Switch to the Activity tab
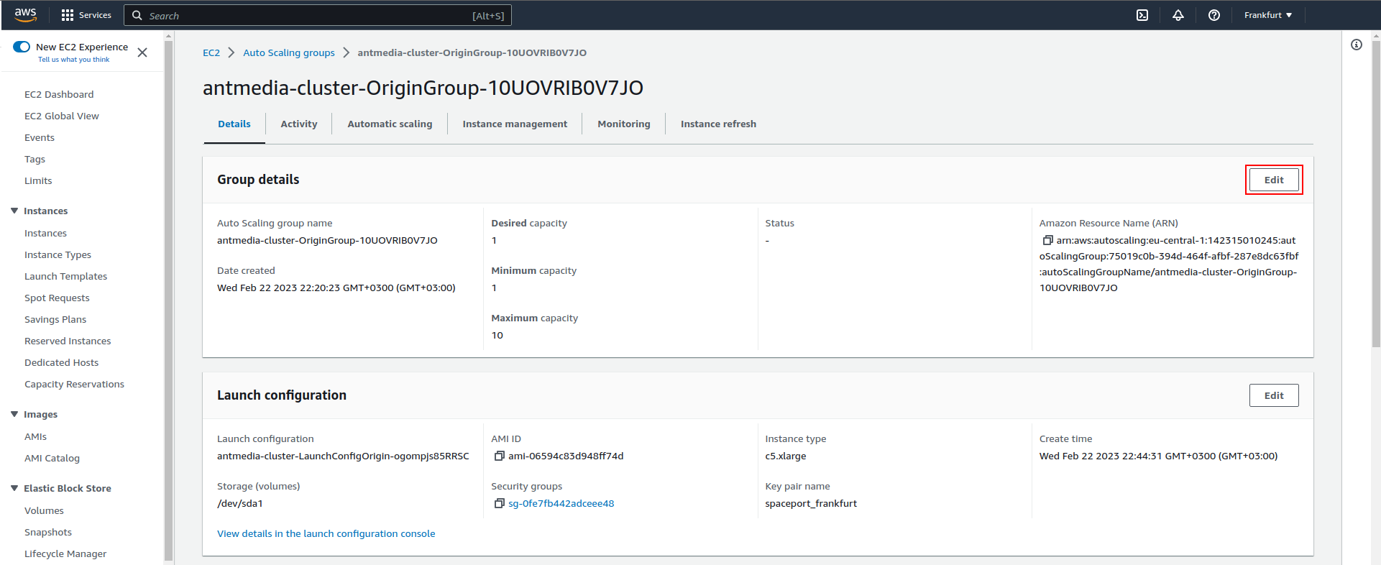The image size is (1381, 565). (x=299, y=124)
